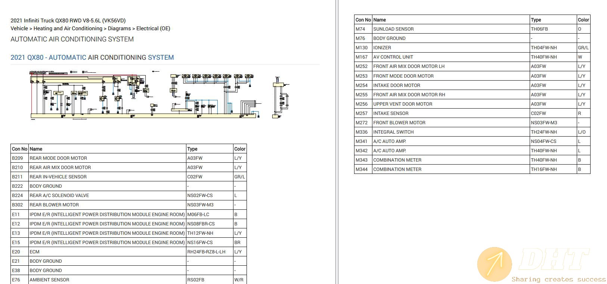Select 'FRONT AIR MIX DOOR MOTOR LH' cell
The width and height of the screenshot is (607, 284).
[451, 66]
